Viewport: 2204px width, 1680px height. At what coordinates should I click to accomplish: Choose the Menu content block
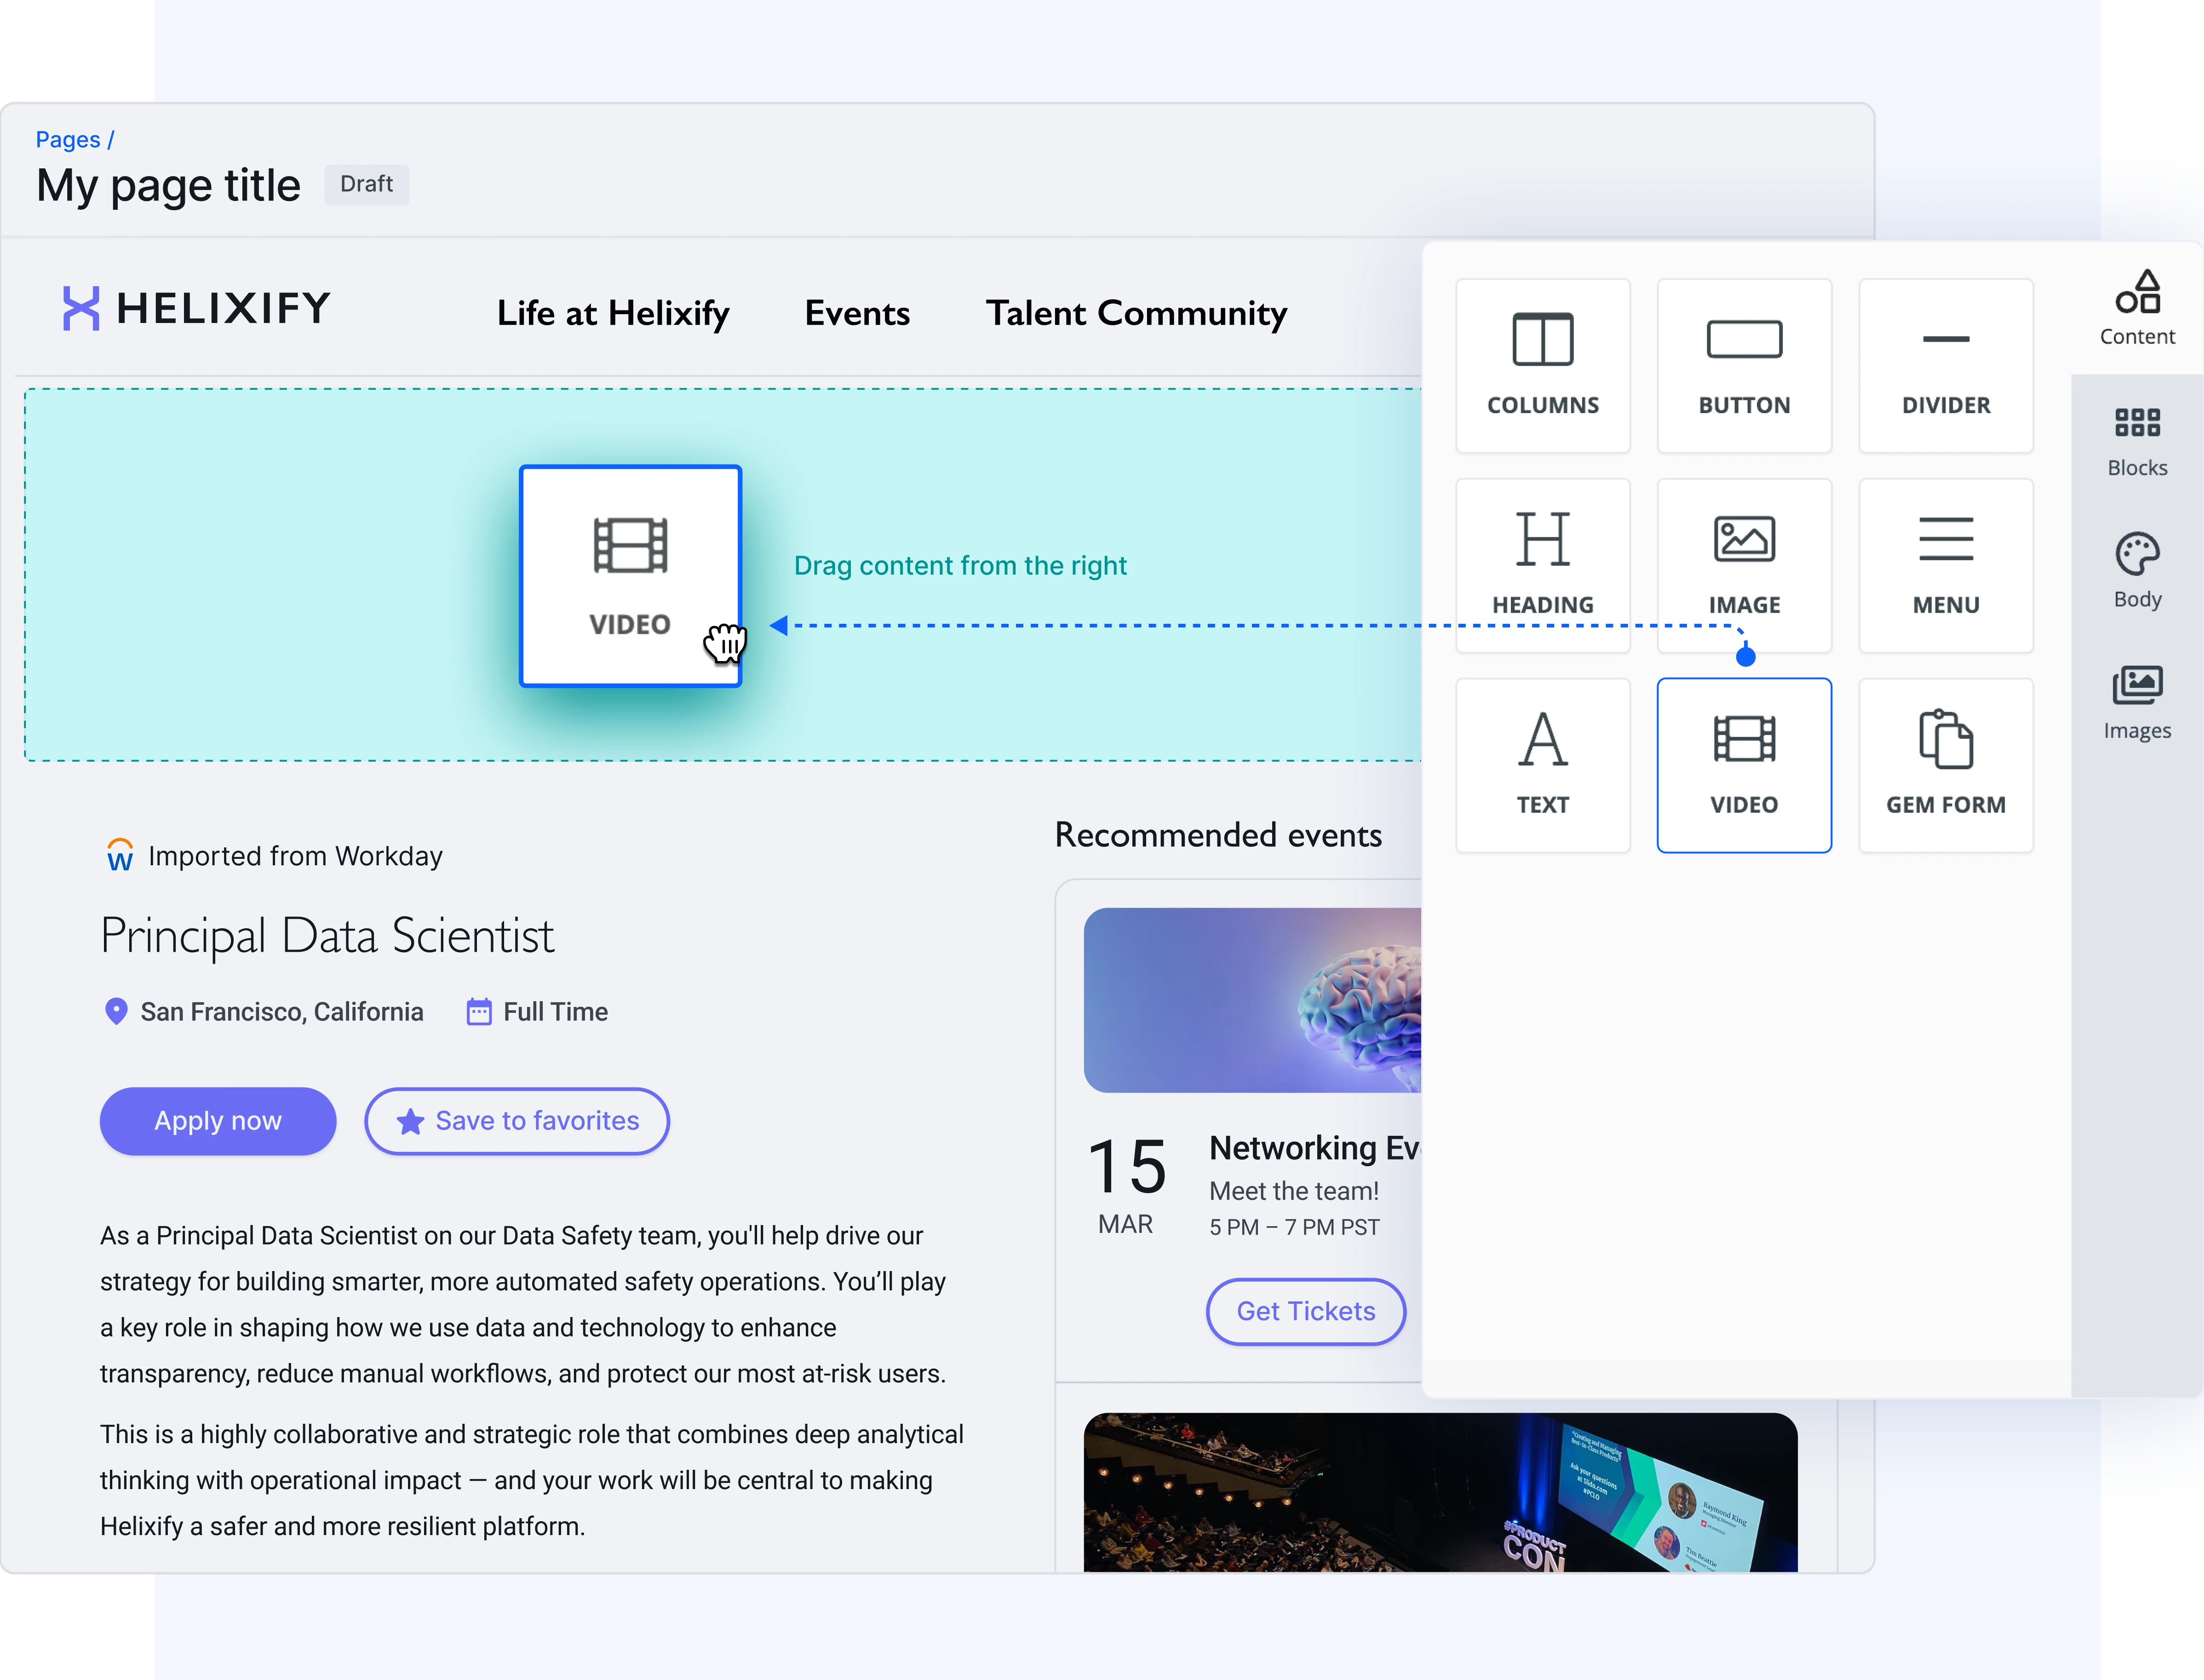point(1945,565)
